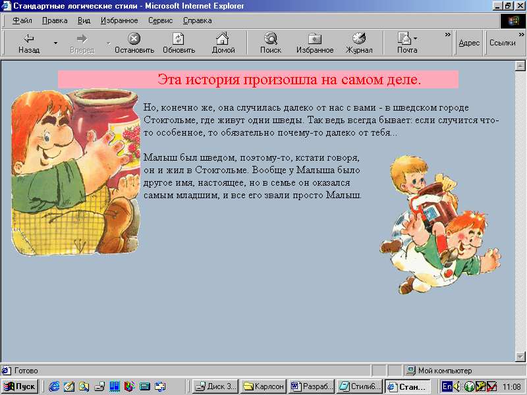Click the Адрес address bar label

click(x=469, y=43)
